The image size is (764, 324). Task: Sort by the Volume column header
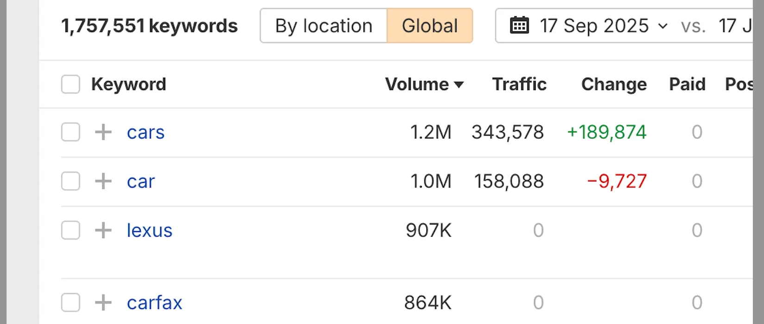[424, 84]
